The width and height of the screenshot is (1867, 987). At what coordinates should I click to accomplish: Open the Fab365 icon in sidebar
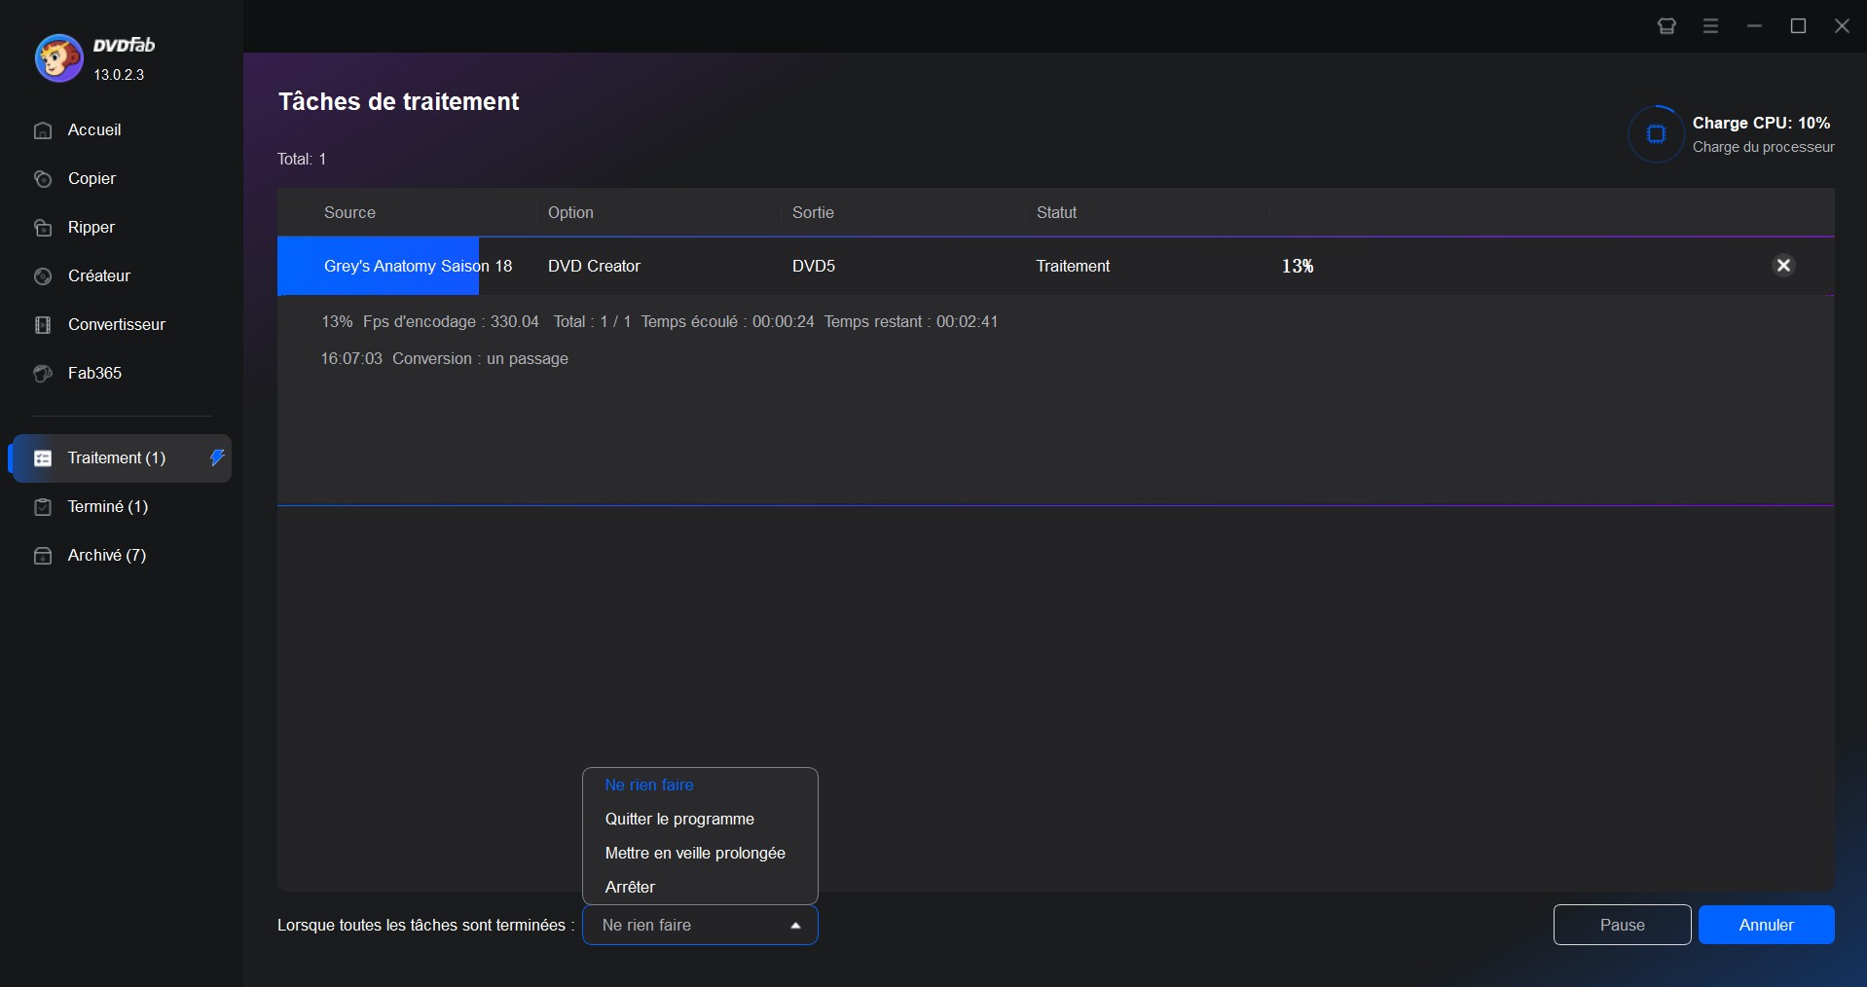point(43,374)
